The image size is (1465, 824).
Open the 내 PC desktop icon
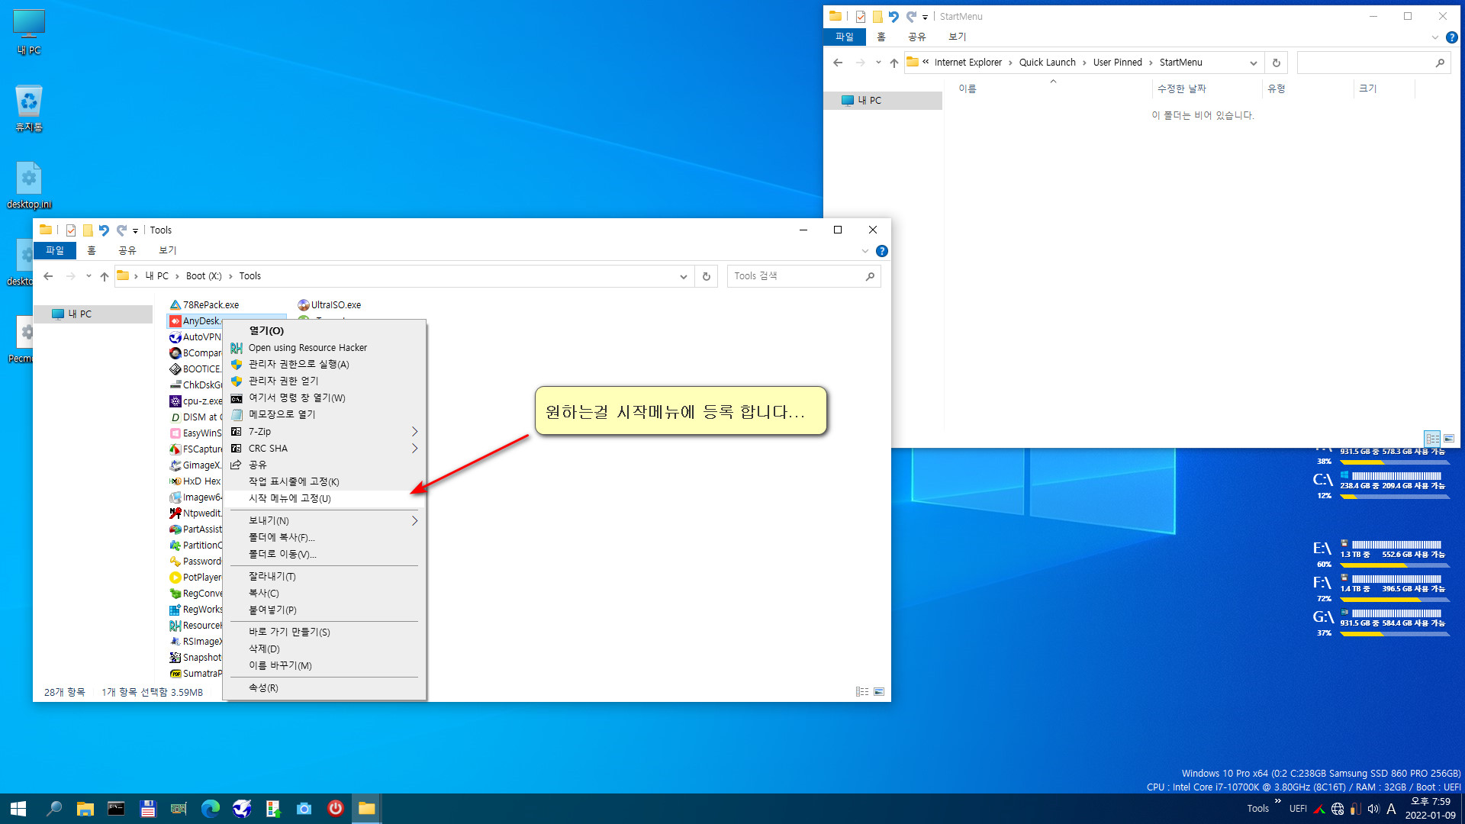click(29, 32)
